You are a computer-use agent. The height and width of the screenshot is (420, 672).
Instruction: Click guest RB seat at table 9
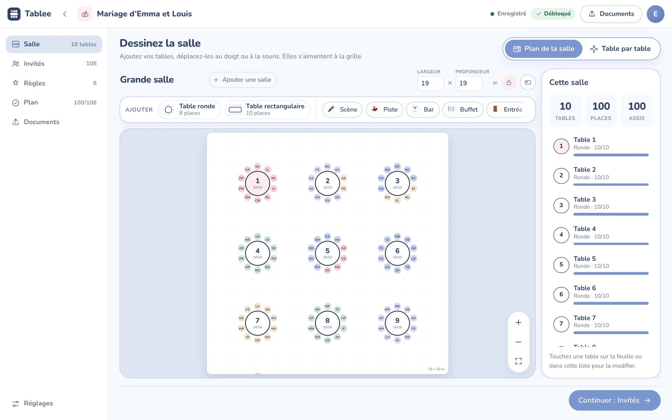tap(397, 306)
